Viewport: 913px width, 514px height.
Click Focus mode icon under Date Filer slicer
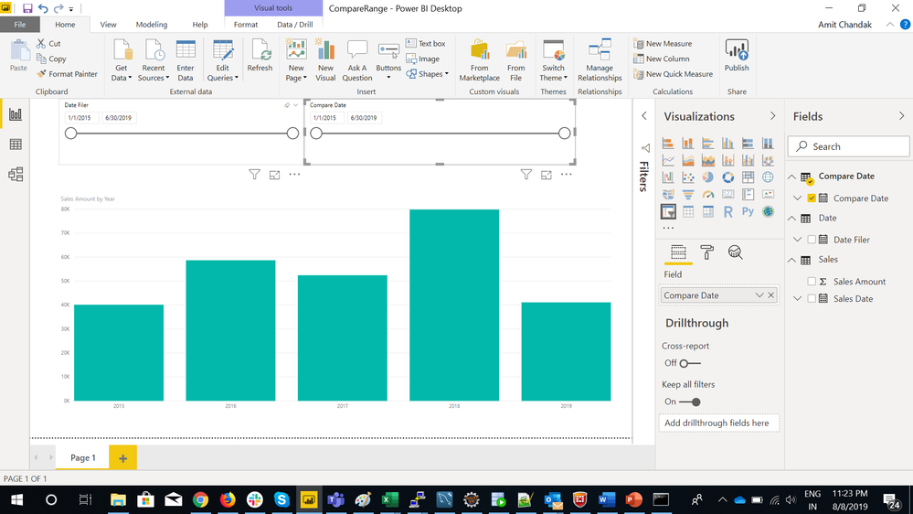pyautogui.click(x=274, y=175)
